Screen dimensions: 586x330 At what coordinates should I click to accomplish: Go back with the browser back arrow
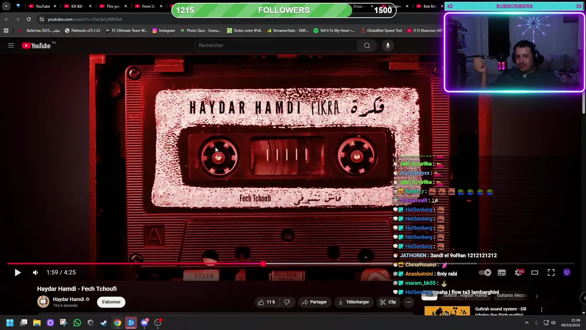(6, 19)
